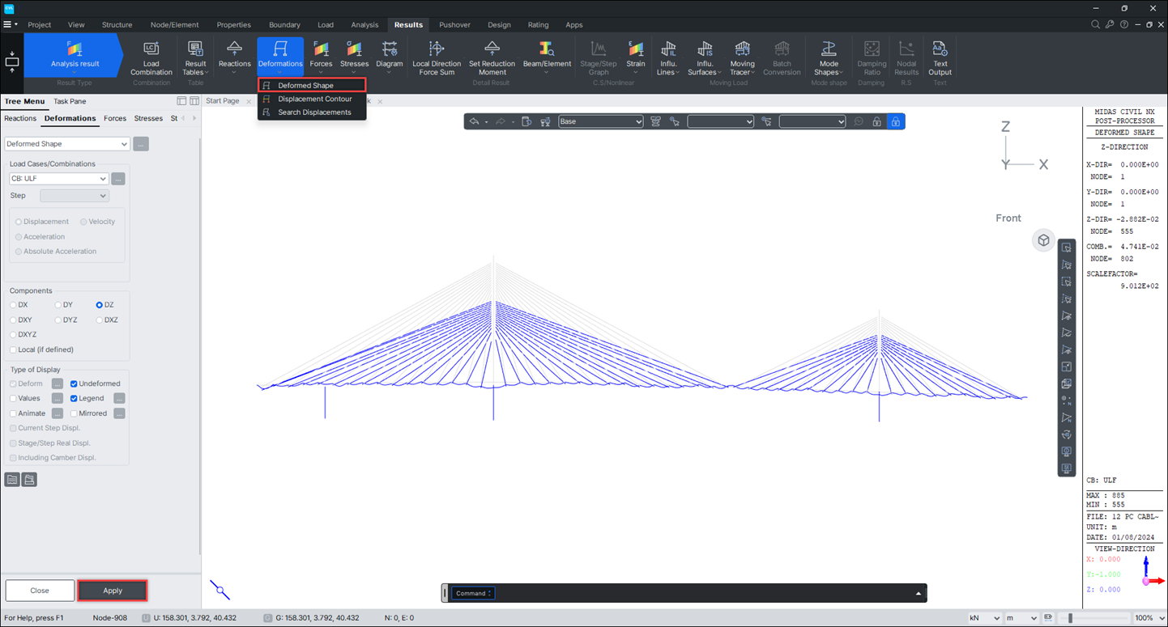Click the ellipsis button next to Mirrored
This screenshot has width=1168, height=627.
click(x=119, y=413)
